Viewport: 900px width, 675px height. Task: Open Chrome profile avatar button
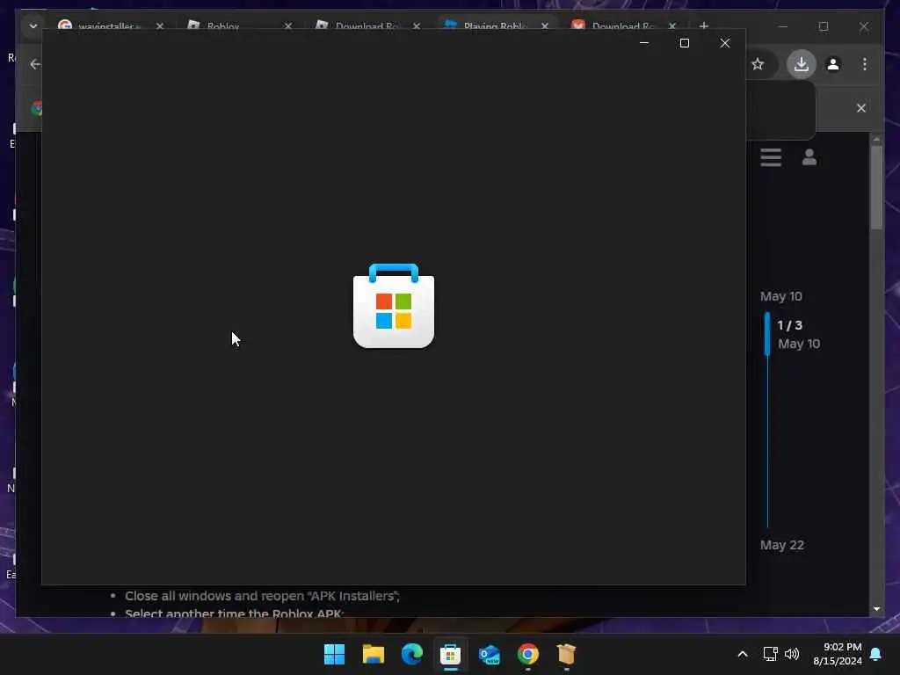click(833, 64)
